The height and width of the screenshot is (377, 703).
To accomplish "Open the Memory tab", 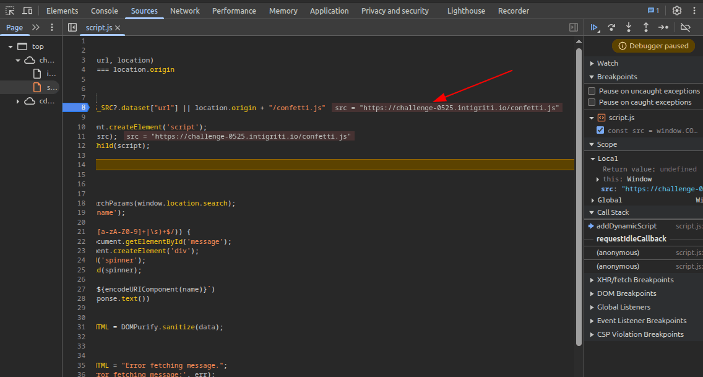I will tap(283, 11).
